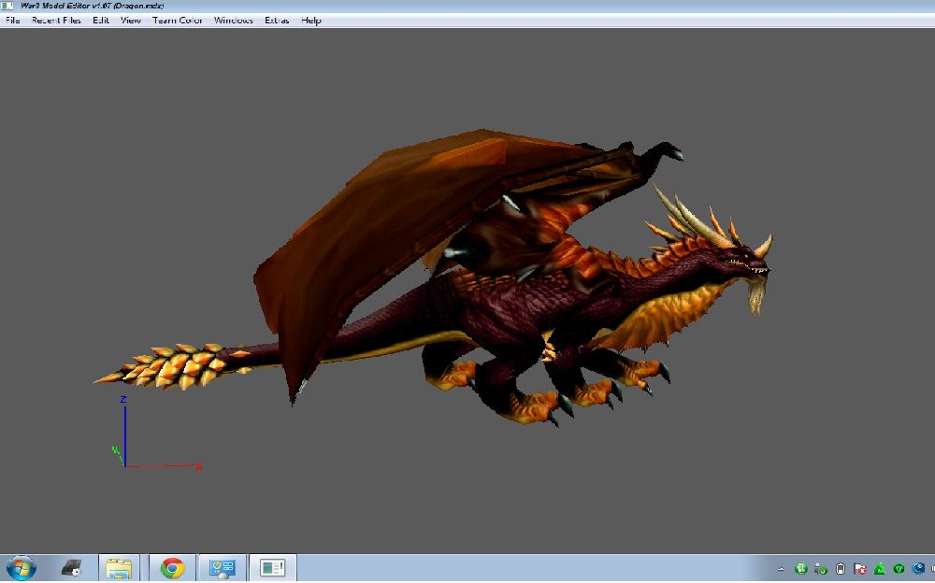Open the Action Center flag icon
The image size is (935, 583).
click(860, 569)
